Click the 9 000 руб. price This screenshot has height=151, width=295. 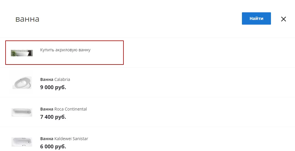pyautogui.click(x=53, y=87)
